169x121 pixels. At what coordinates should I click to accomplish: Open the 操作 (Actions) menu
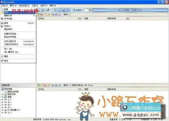click(x=13, y=5)
